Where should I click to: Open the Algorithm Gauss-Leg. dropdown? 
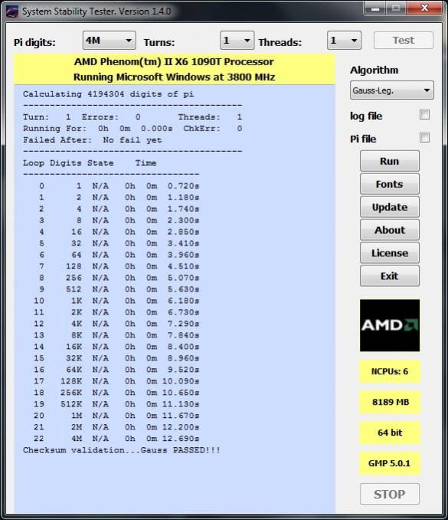pos(391,91)
